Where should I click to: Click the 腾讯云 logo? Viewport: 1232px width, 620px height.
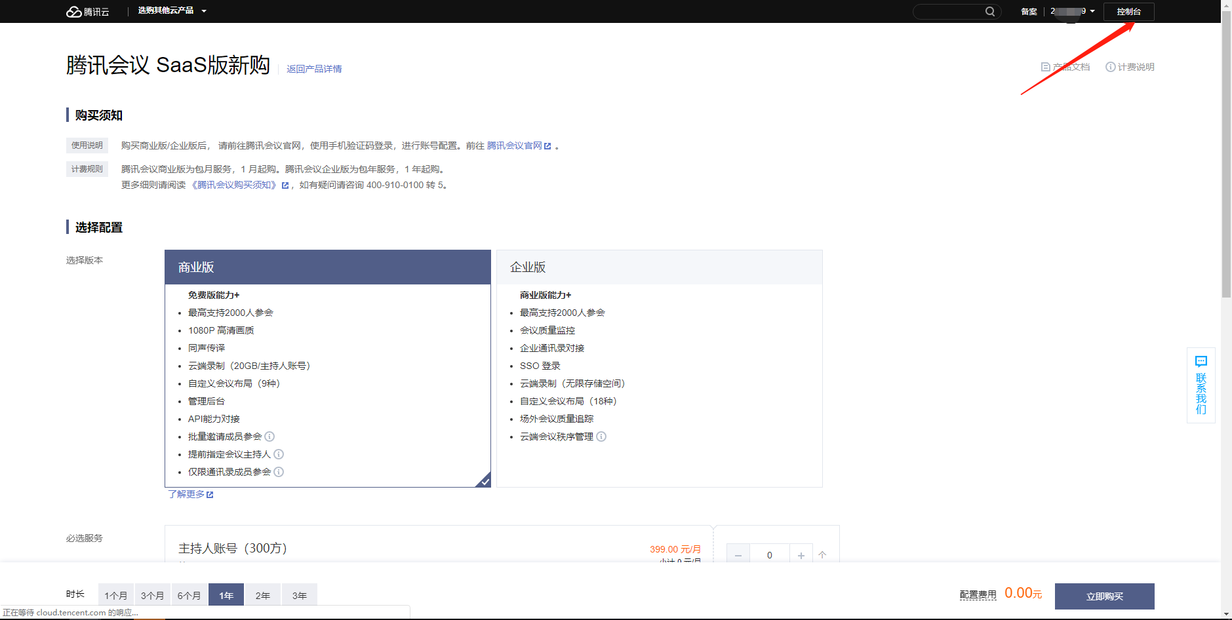click(x=88, y=11)
